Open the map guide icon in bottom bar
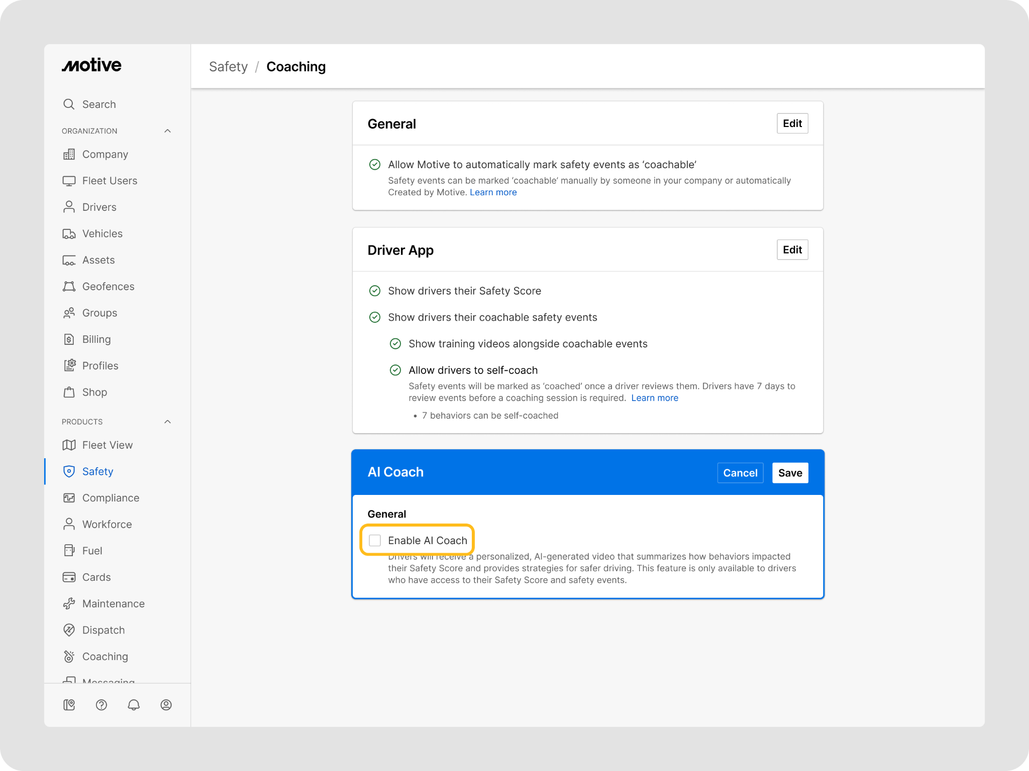The height and width of the screenshot is (771, 1029). coord(69,705)
